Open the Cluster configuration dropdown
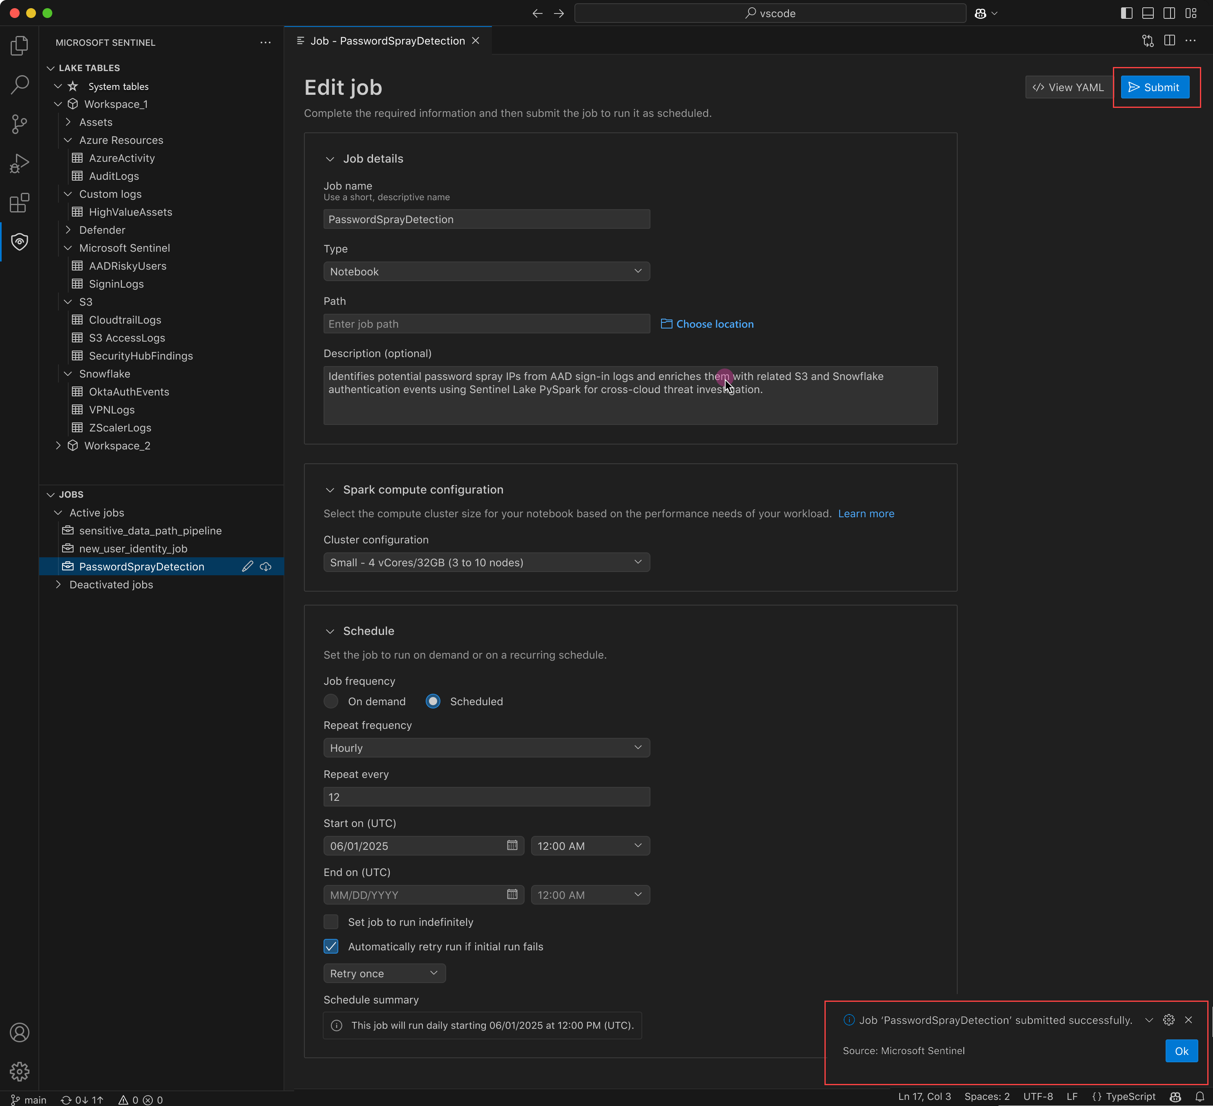 [486, 562]
